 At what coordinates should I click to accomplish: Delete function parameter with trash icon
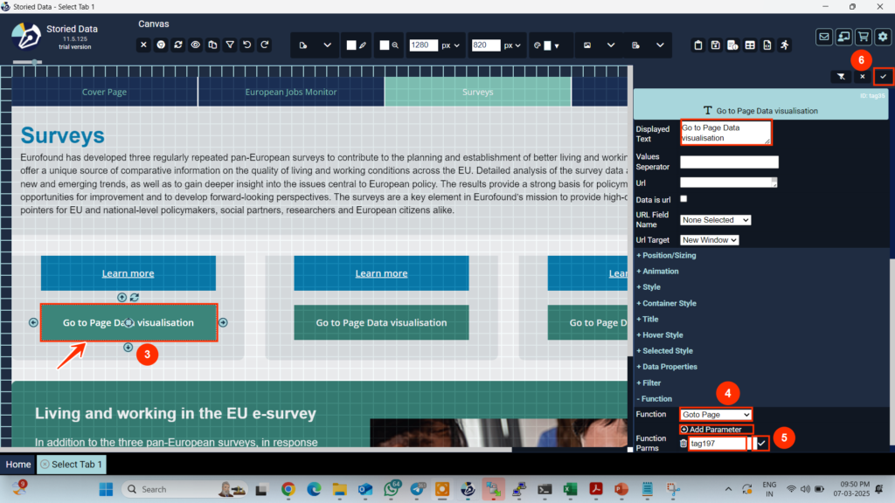click(683, 444)
